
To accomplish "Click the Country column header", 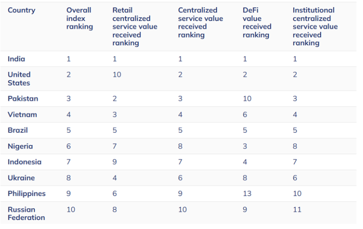I will 21,10.
